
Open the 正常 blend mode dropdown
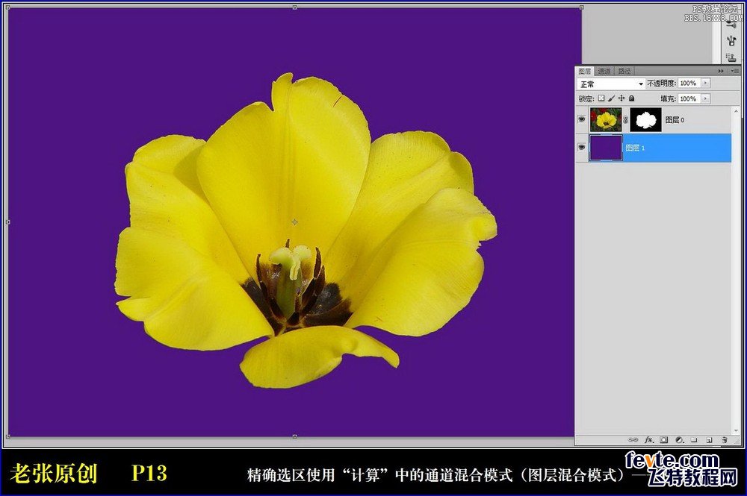611,84
